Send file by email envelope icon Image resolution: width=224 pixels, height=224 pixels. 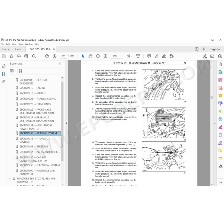point(212,56)
